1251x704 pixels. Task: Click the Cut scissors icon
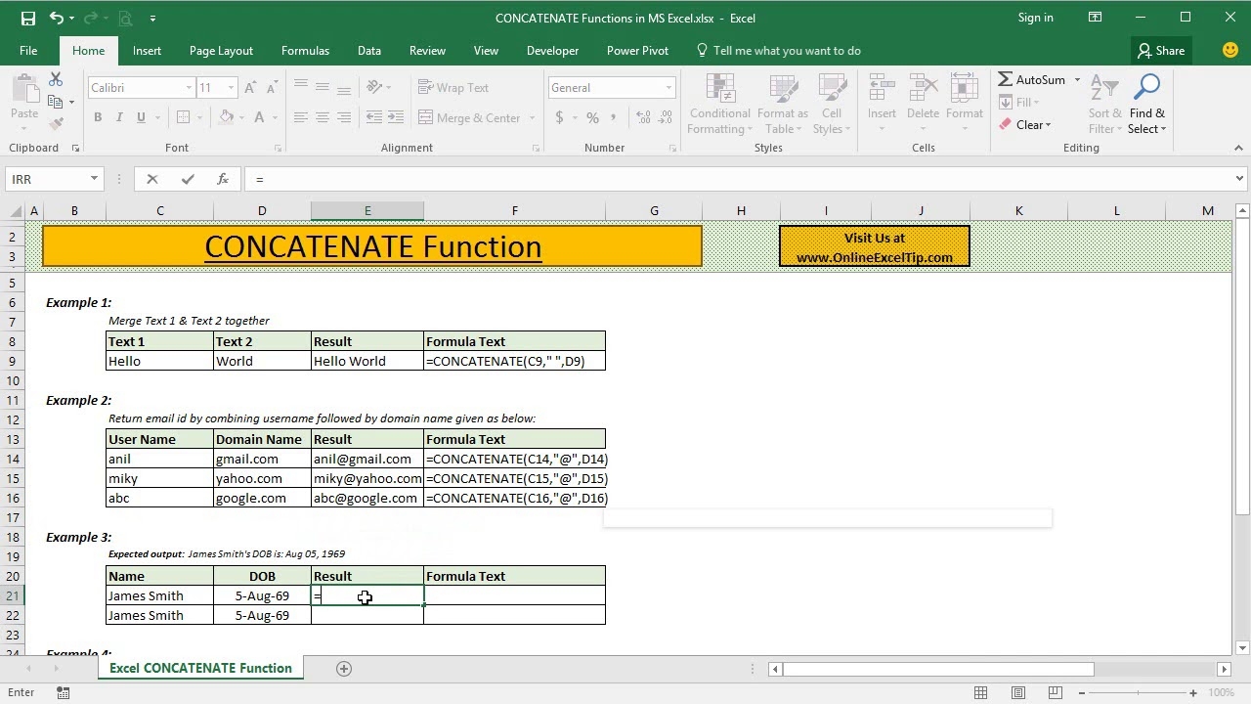pos(56,79)
